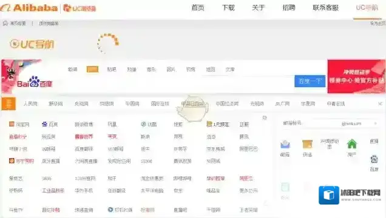
Task: Click the Alibaba logo
Action: 29,8
